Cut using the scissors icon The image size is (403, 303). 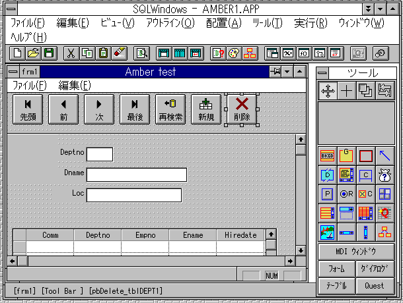pyautogui.click(x=71, y=53)
